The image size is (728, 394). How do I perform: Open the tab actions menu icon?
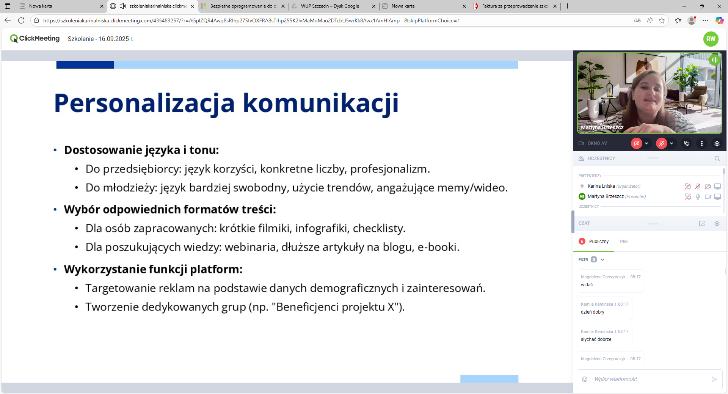(x=8, y=6)
